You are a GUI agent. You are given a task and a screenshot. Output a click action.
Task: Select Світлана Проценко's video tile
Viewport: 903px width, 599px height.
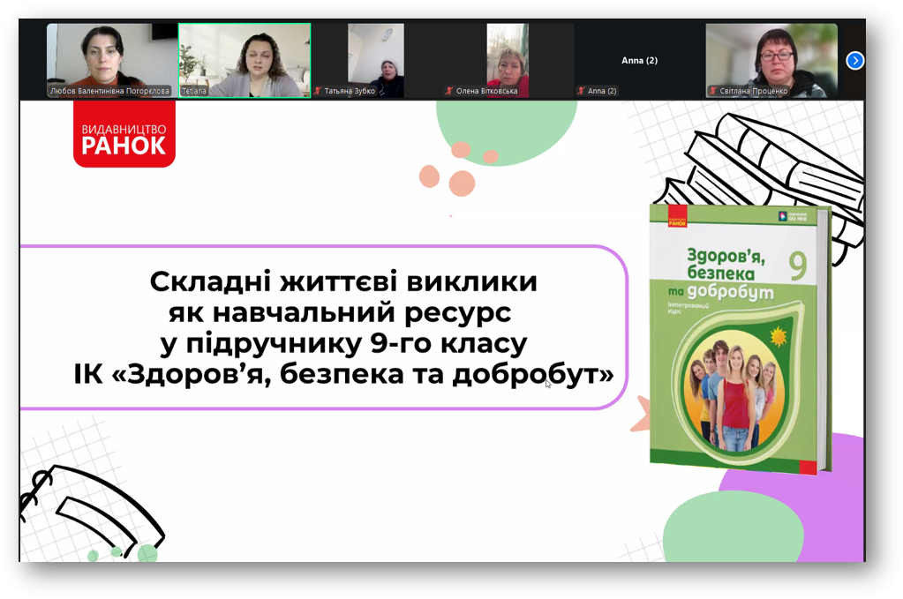pos(771,55)
